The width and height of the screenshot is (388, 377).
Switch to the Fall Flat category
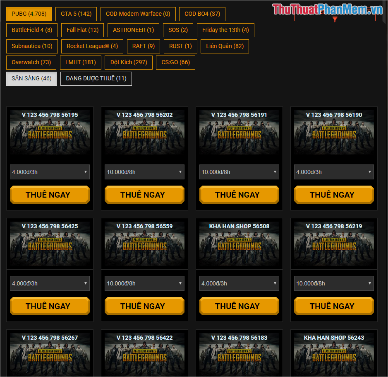click(x=82, y=30)
